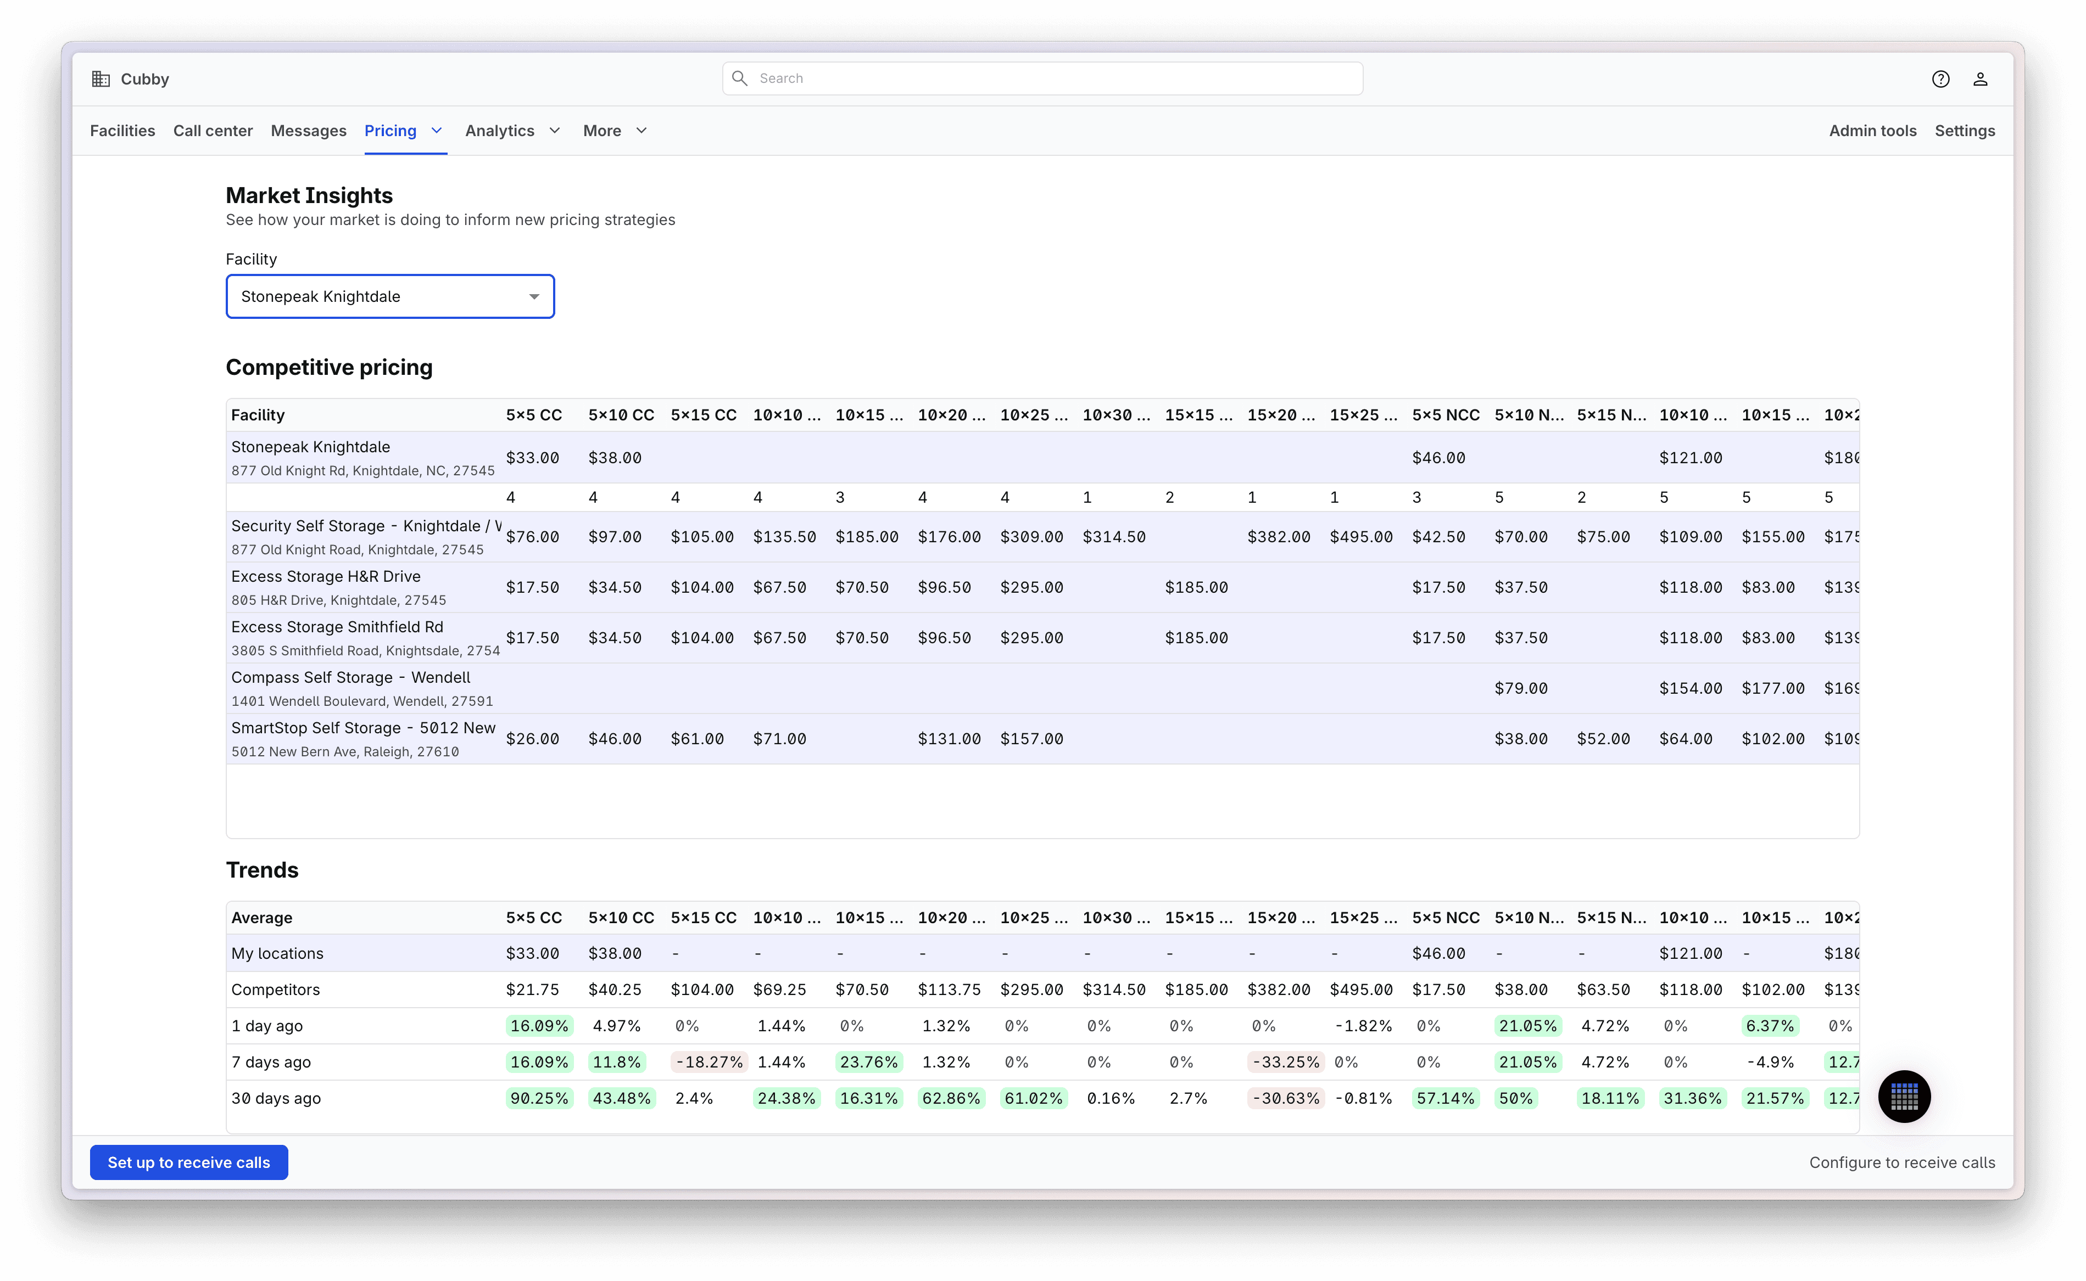Click the 5×5 CC column header in Competitive pricing
Viewport: 2086px width, 1281px height.
pos(534,415)
